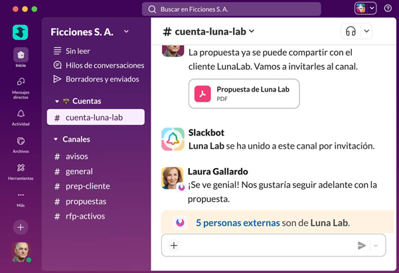This screenshot has height=273, width=399.
Task: Collapse the Cuentas section
Action: point(57,102)
